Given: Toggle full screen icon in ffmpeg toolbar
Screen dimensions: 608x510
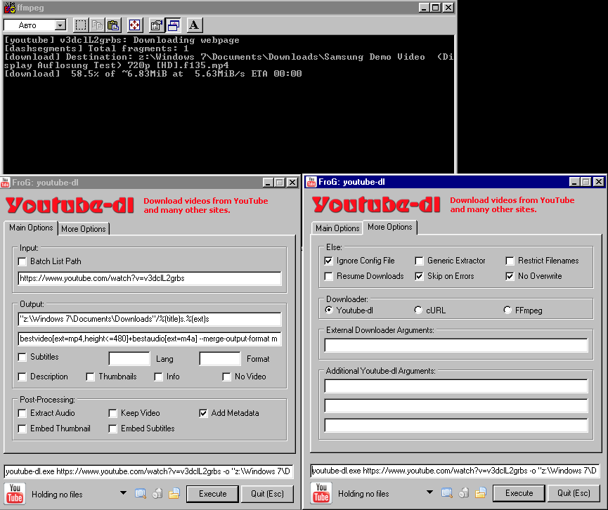Looking at the screenshot, I should pos(134,25).
